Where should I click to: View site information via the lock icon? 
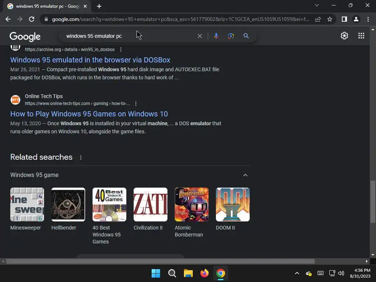coord(46,19)
